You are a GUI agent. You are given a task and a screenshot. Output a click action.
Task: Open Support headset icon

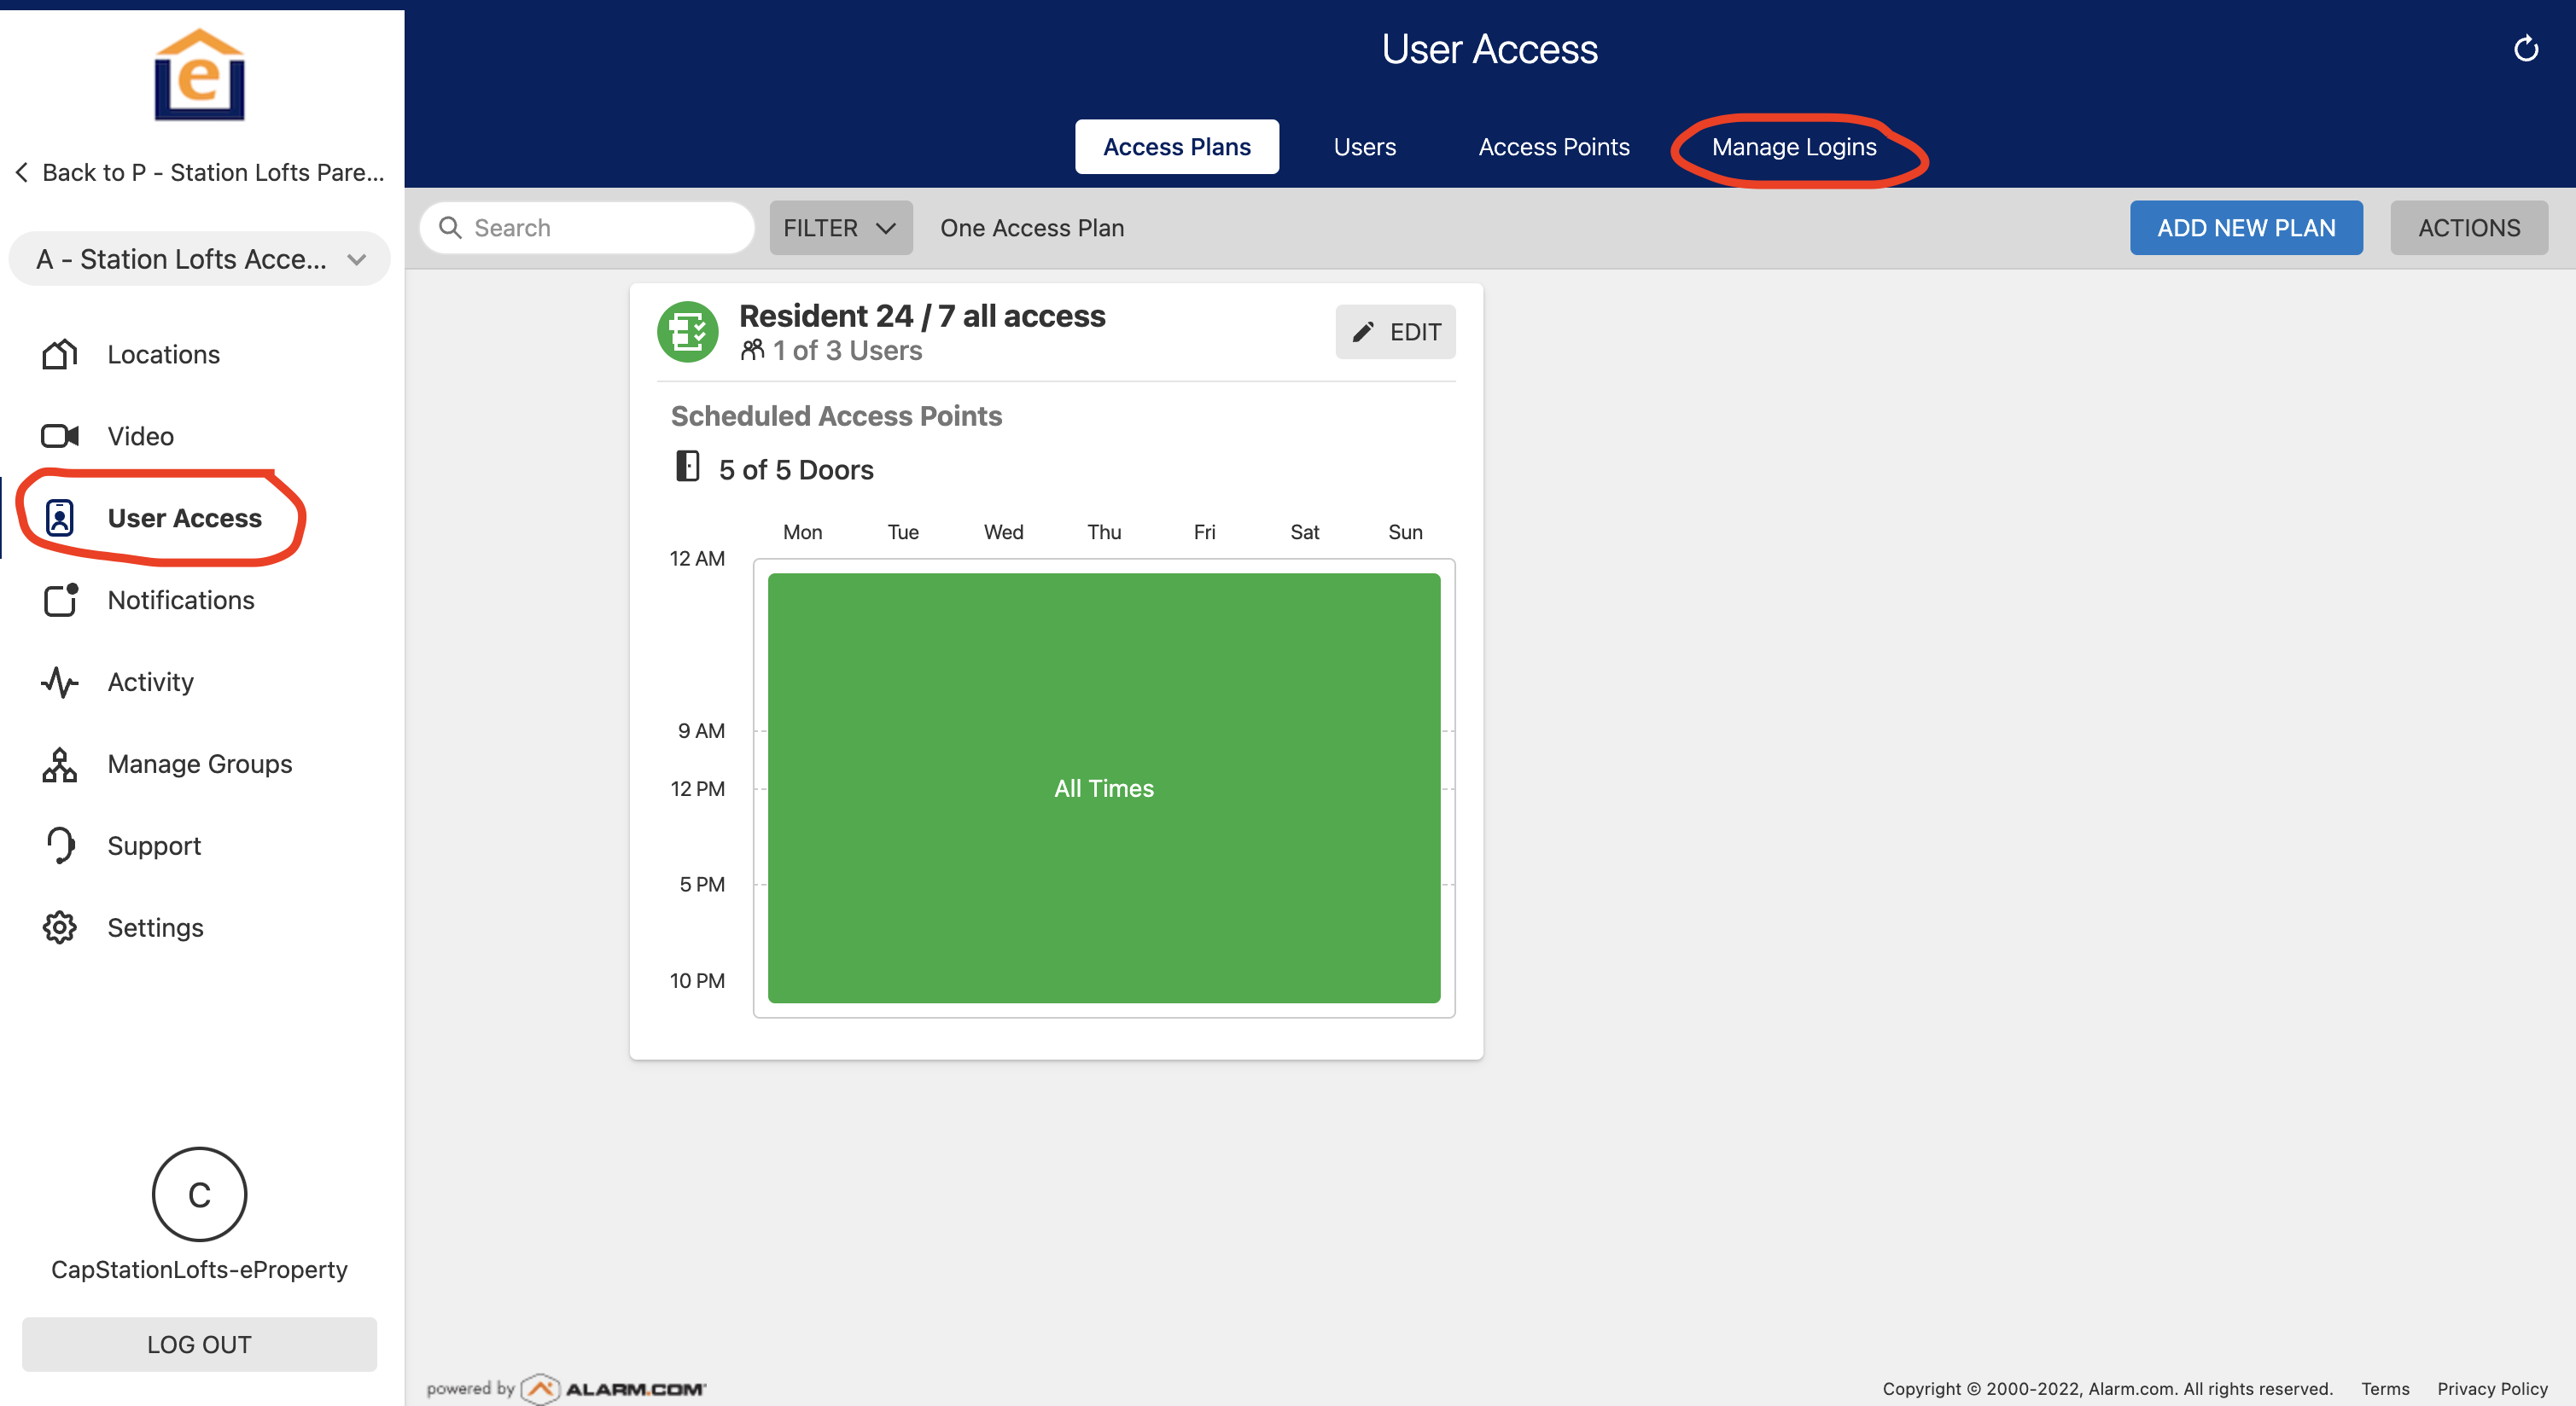click(60, 845)
